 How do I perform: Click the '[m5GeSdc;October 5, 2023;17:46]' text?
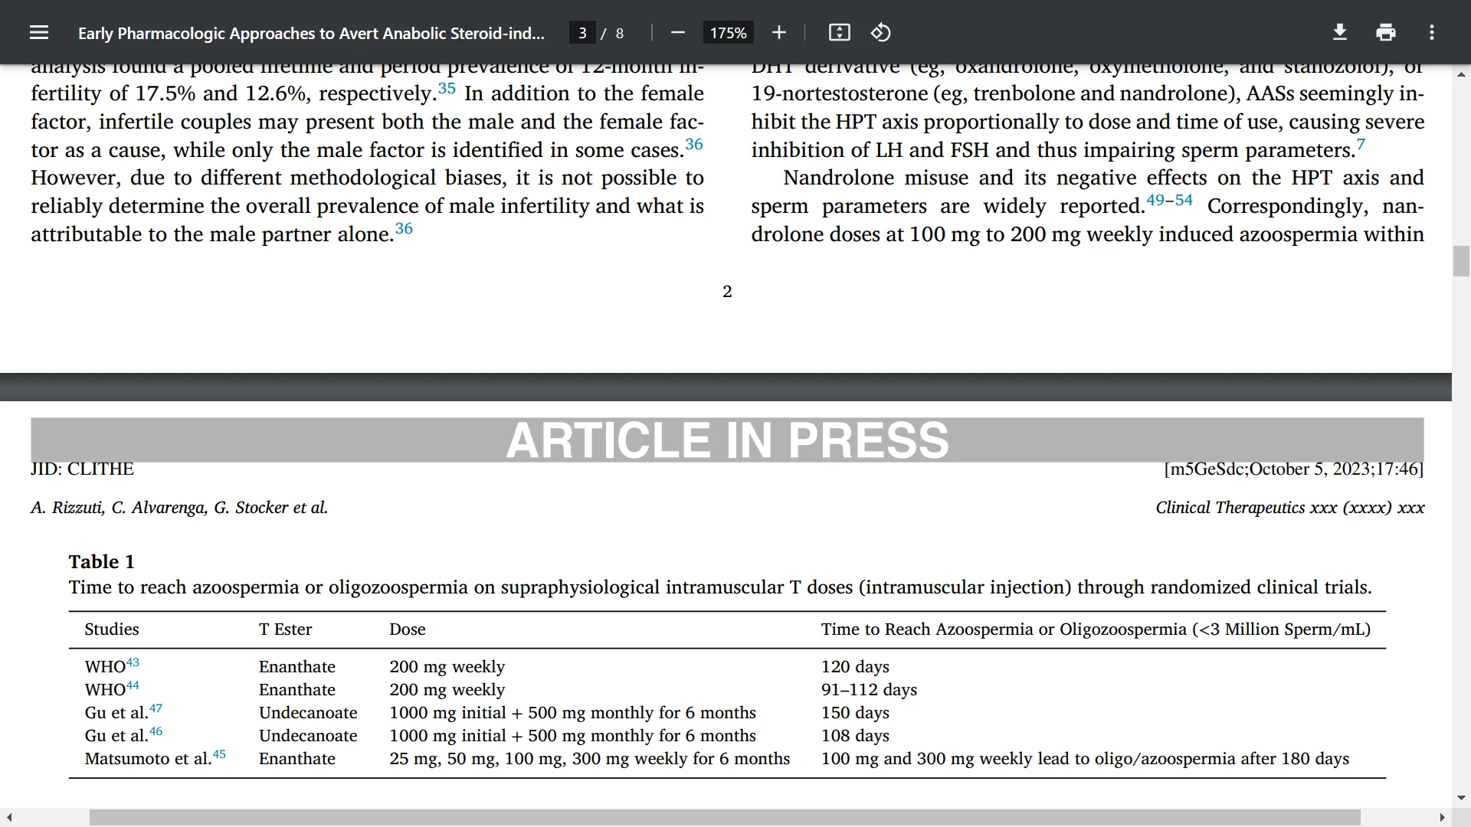pos(1294,469)
